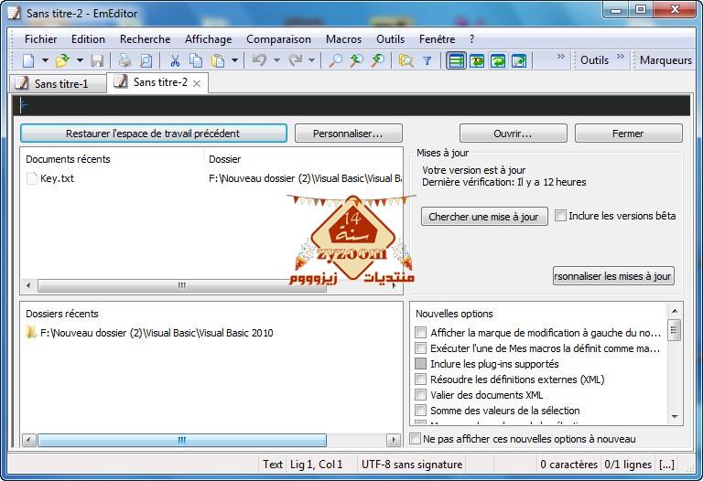Viewport: 703px width, 481px height.
Task: Expand hidden items of main toolbar
Action: pyautogui.click(x=560, y=57)
